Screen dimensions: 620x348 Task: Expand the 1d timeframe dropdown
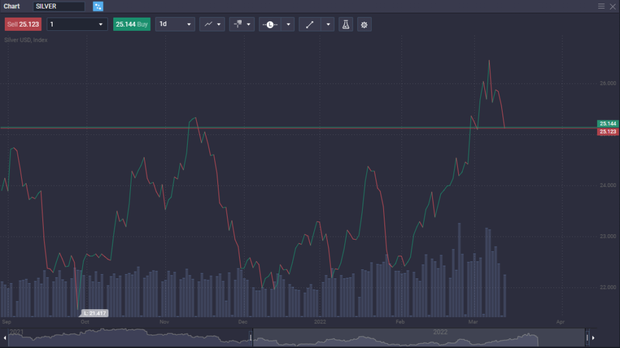(x=175, y=25)
